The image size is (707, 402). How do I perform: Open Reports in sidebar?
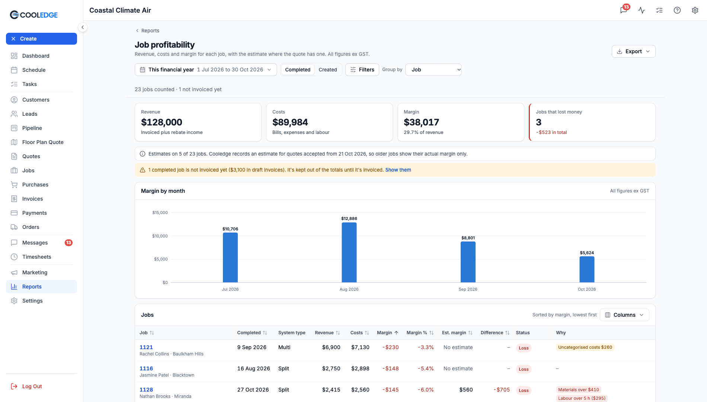41,287
